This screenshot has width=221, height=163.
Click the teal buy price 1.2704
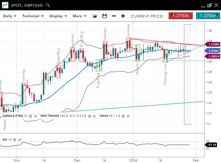[208, 16]
